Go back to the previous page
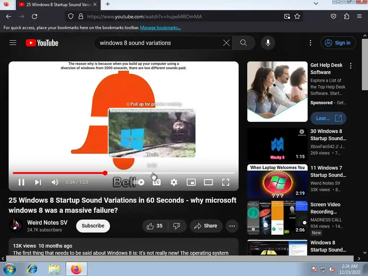The height and width of the screenshot is (276, 368). click(9, 17)
